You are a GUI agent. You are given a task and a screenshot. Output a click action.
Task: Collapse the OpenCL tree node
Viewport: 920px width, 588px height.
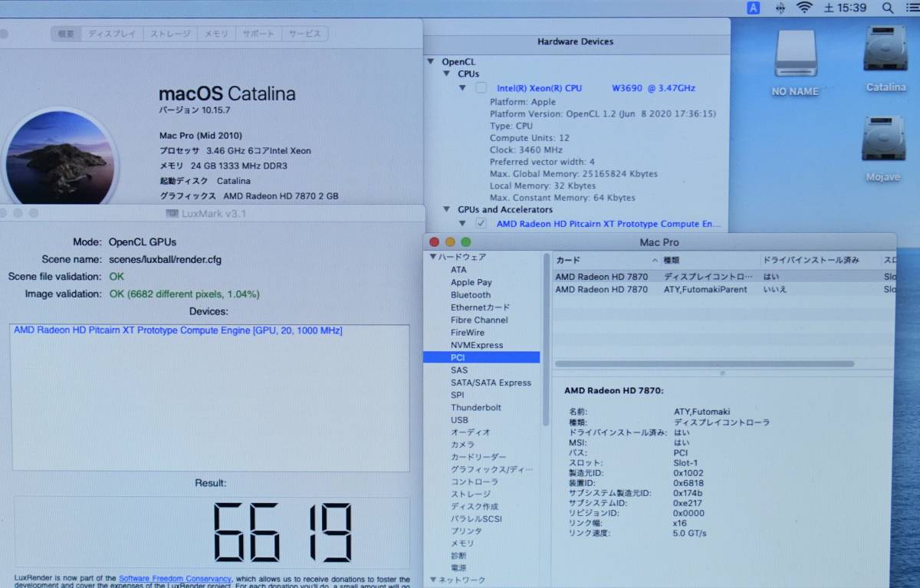point(429,61)
